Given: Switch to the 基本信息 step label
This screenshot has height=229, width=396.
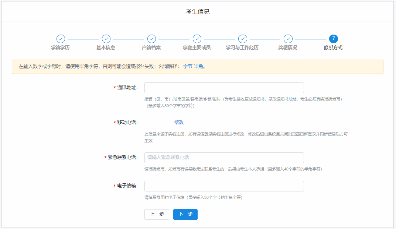Looking at the screenshot, I should [106, 48].
